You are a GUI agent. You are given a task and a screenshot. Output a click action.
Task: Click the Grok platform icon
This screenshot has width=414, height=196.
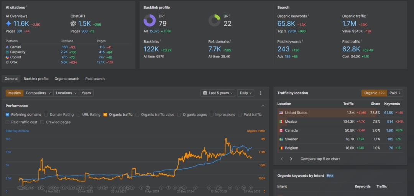[7, 63]
